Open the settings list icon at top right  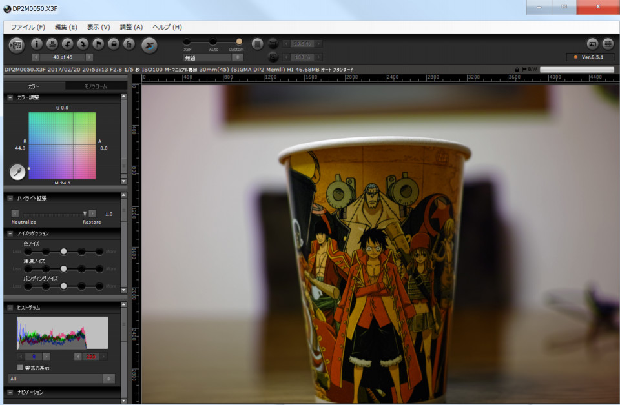[x=608, y=44]
